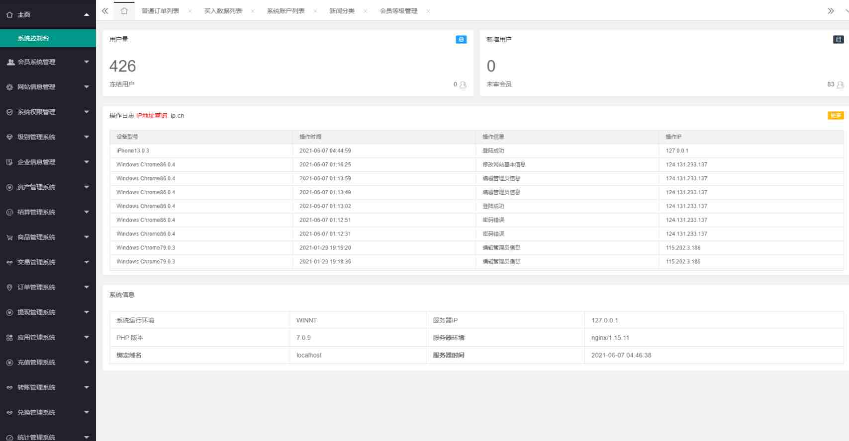Viewport: 849px width, 441px height.
Task: Open 提现管理系统 in the sidebar
Action: [48, 312]
